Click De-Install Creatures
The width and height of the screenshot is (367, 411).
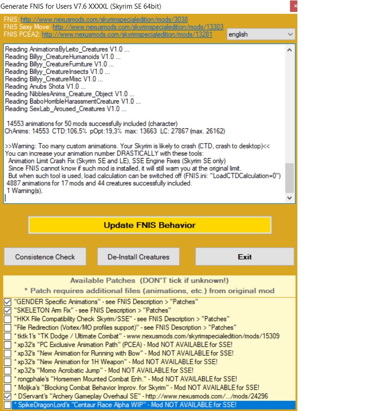(138, 257)
